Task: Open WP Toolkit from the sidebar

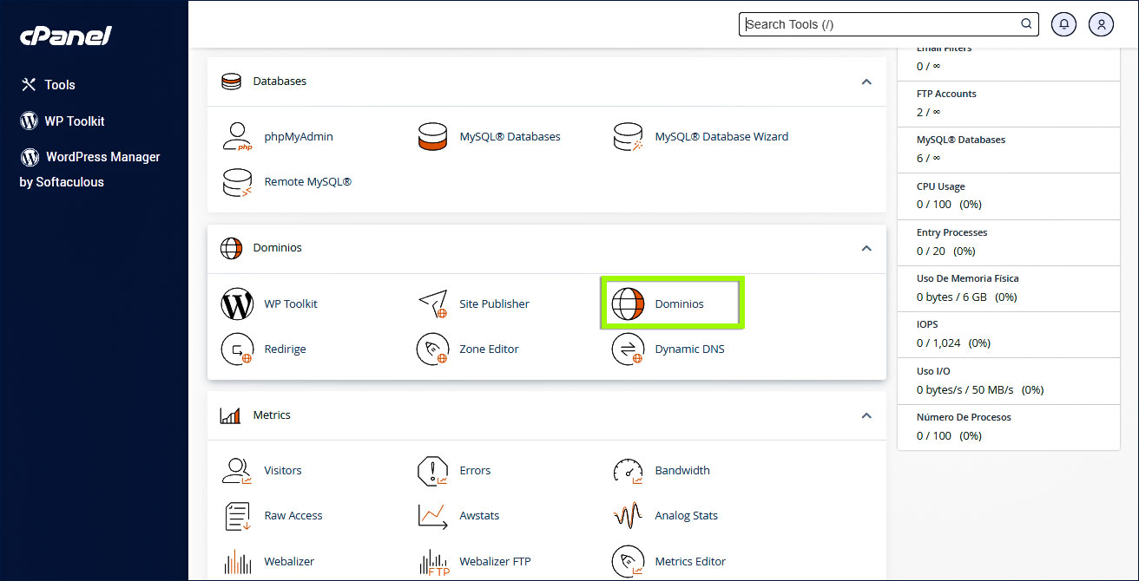Action: click(73, 121)
